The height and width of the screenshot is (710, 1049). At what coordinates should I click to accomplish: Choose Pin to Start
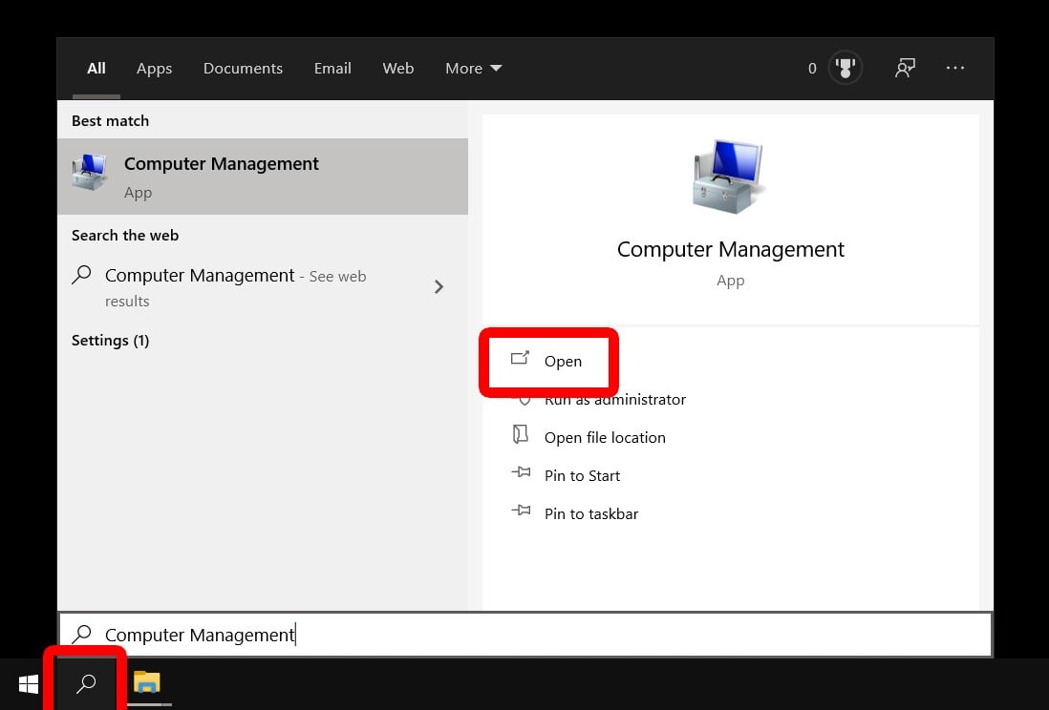tap(582, 476)
